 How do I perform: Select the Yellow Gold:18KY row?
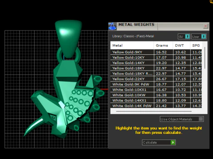click(156, 68)
